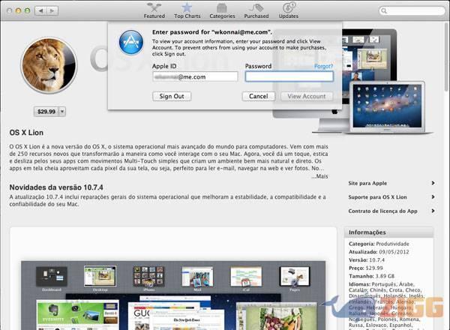
Task: Click the Sign Out button
Action: click(172, 96)
